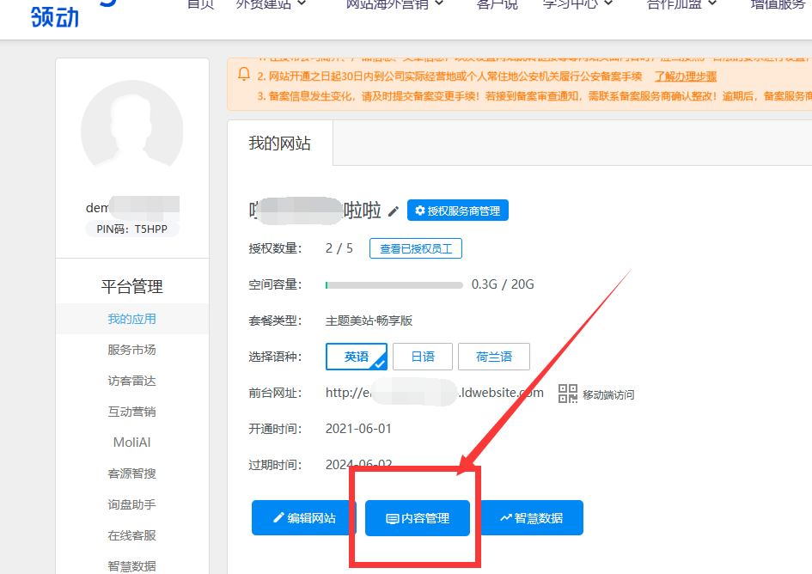The width and height of the screenshot is (812, 574).
Task: Open 编辑网站 with the pencil icon
Action: (x=303, y=517)
